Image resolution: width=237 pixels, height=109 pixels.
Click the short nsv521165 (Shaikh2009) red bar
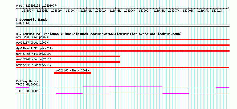click(x=73, y=73)
